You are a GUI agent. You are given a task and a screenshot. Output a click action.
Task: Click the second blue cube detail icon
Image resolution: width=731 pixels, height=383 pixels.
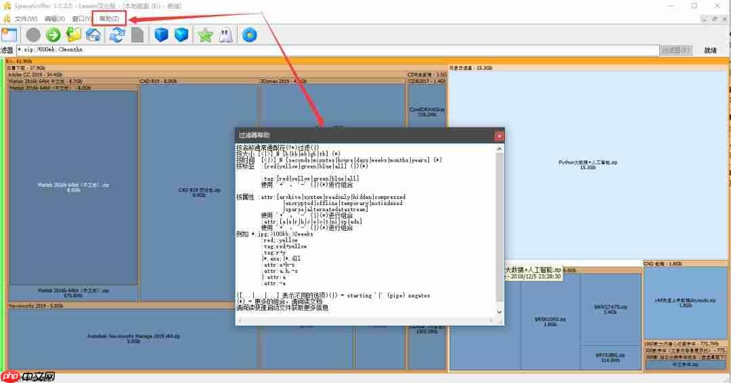pyautogui.click(x=181, y=35)
